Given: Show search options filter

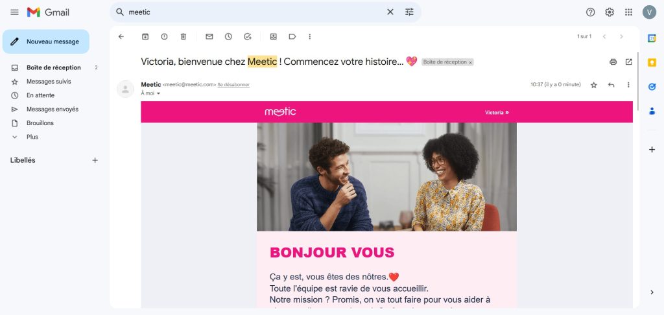Looking at the screenshot, I should coord(409,12).
